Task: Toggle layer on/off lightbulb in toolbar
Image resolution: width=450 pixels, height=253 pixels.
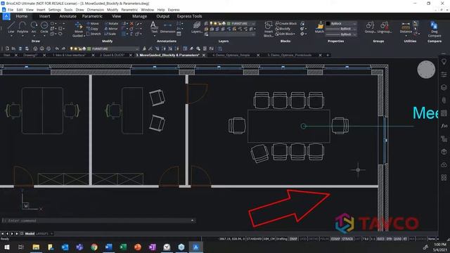Action: (x=72, y=48)
